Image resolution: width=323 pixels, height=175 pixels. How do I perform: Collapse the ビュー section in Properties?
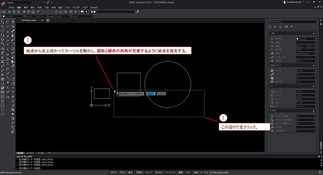point(314,86)
